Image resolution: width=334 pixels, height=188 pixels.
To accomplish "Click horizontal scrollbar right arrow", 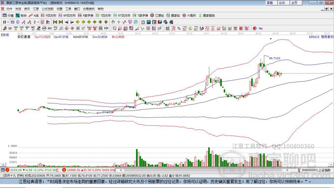I will click(287, 170).
